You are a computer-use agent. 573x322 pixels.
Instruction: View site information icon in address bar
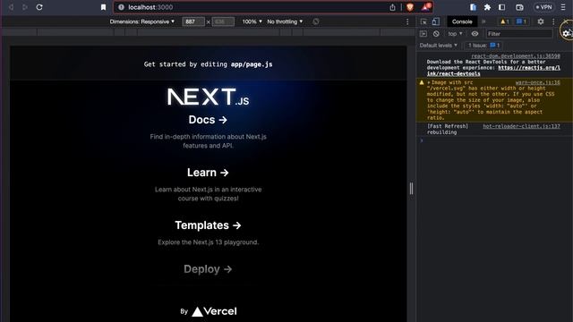coord(121,7)
